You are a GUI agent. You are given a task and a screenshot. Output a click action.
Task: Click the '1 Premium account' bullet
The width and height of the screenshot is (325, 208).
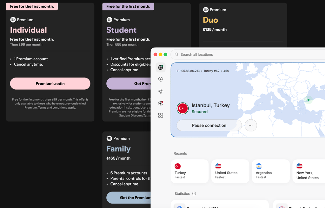[x=31, y=59]
